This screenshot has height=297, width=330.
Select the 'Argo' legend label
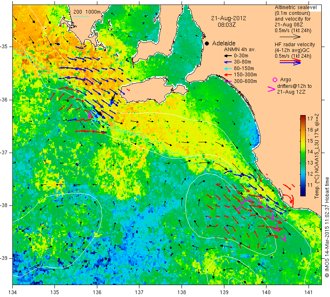pyautogui.click(x=285, y=80)
